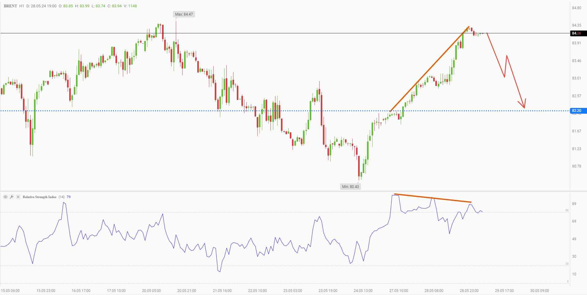Click the 30.05 09:00 time axis label
Screen dimensions: 587x295
pyautogui.click(x=540, y=291)
